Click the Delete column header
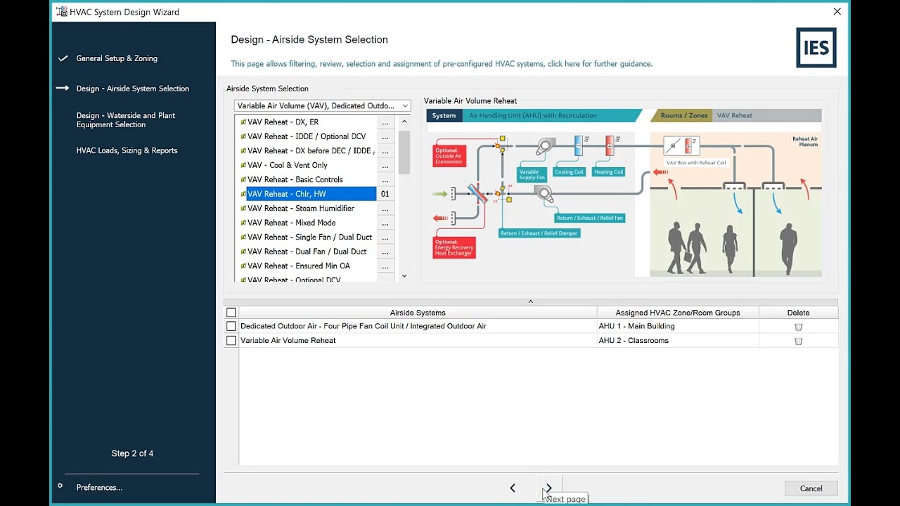This screenshot has height=506, width=900. coord(798,313)
